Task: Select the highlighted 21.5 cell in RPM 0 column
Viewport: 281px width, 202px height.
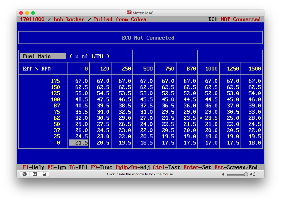Action: 79,142
